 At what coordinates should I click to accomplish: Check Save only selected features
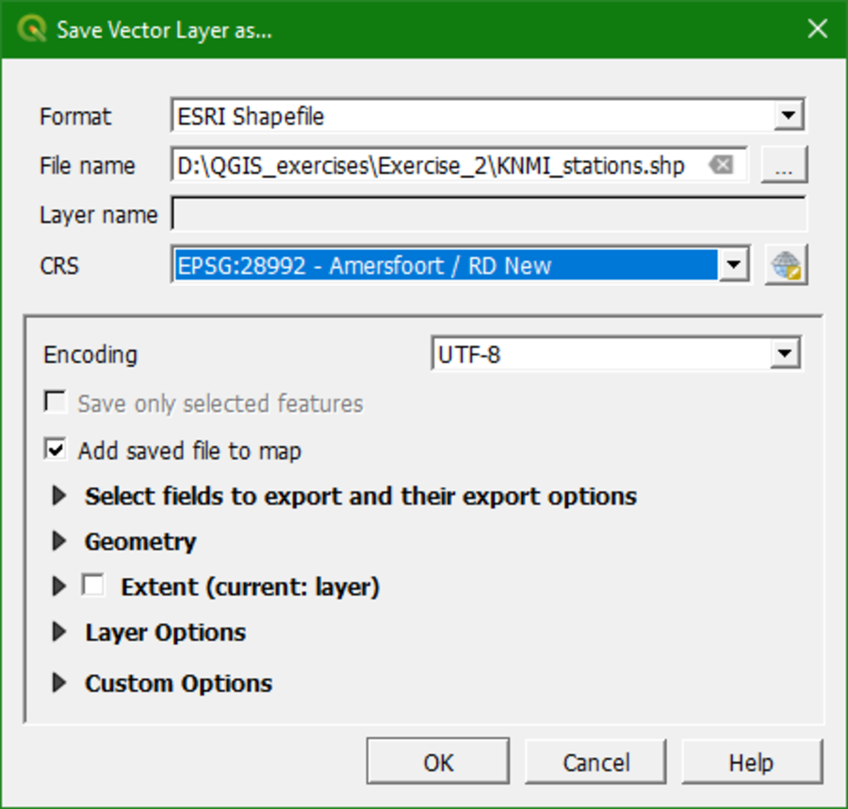pyautogui.click(x=55, y=404)
